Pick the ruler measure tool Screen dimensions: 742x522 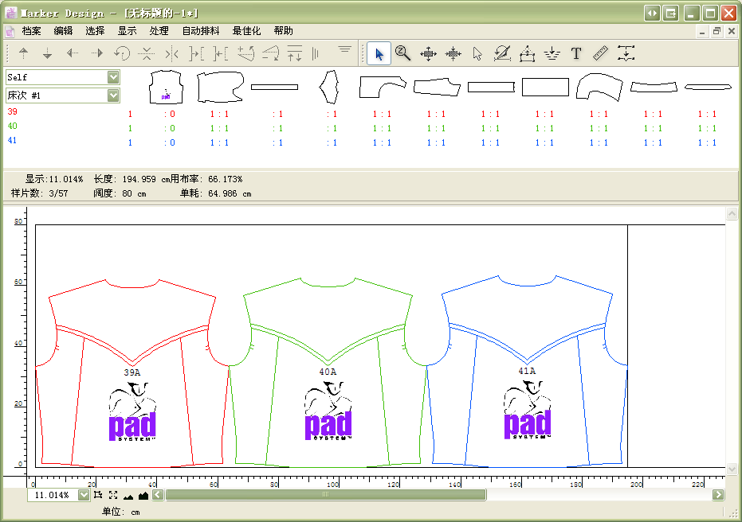click(x=601, y=53)
